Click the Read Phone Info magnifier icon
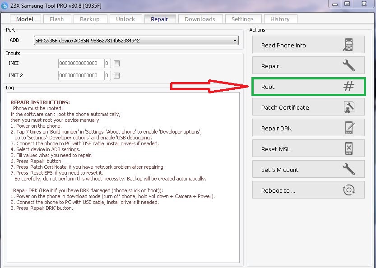 click(x=348, y=45)
